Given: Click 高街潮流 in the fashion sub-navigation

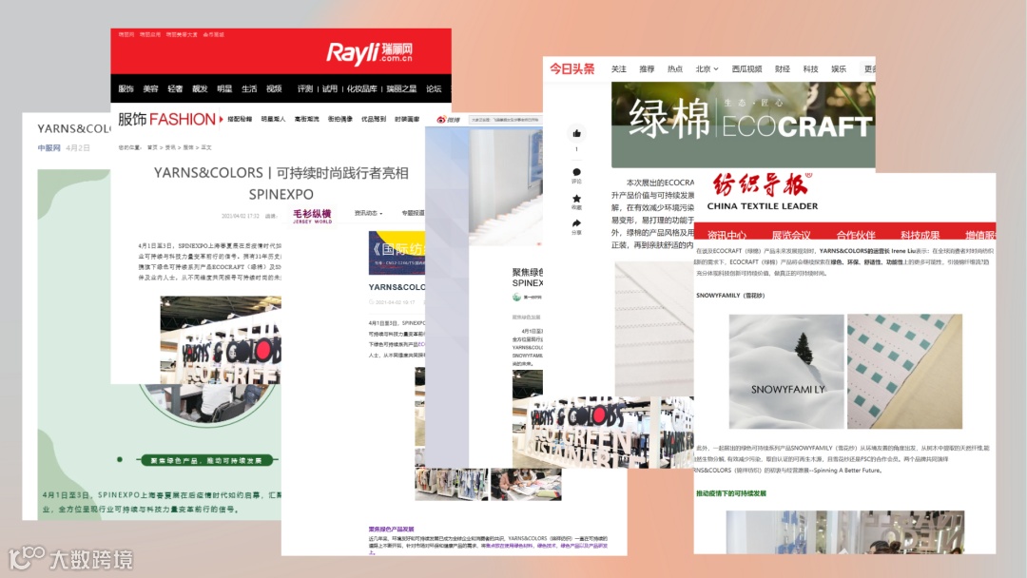Looking at the screenshot, I should [x=306, y=119].
